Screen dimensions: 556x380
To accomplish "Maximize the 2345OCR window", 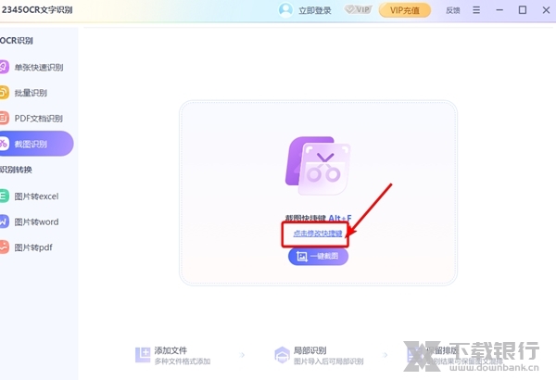I will coord(523,10).
